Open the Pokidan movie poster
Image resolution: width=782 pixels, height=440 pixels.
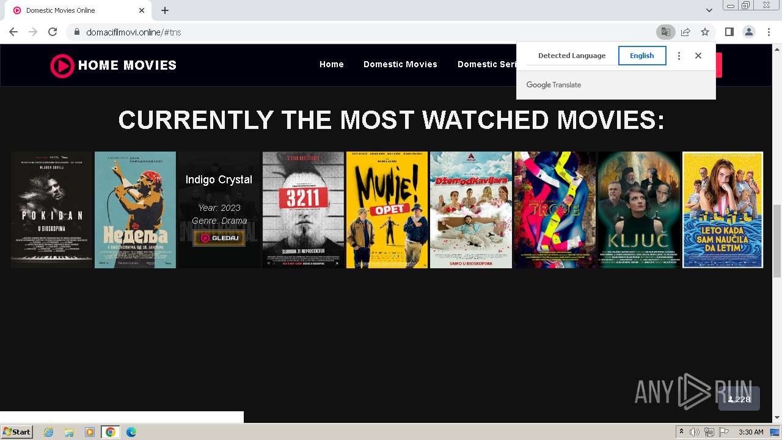click(x=51, y=210)
